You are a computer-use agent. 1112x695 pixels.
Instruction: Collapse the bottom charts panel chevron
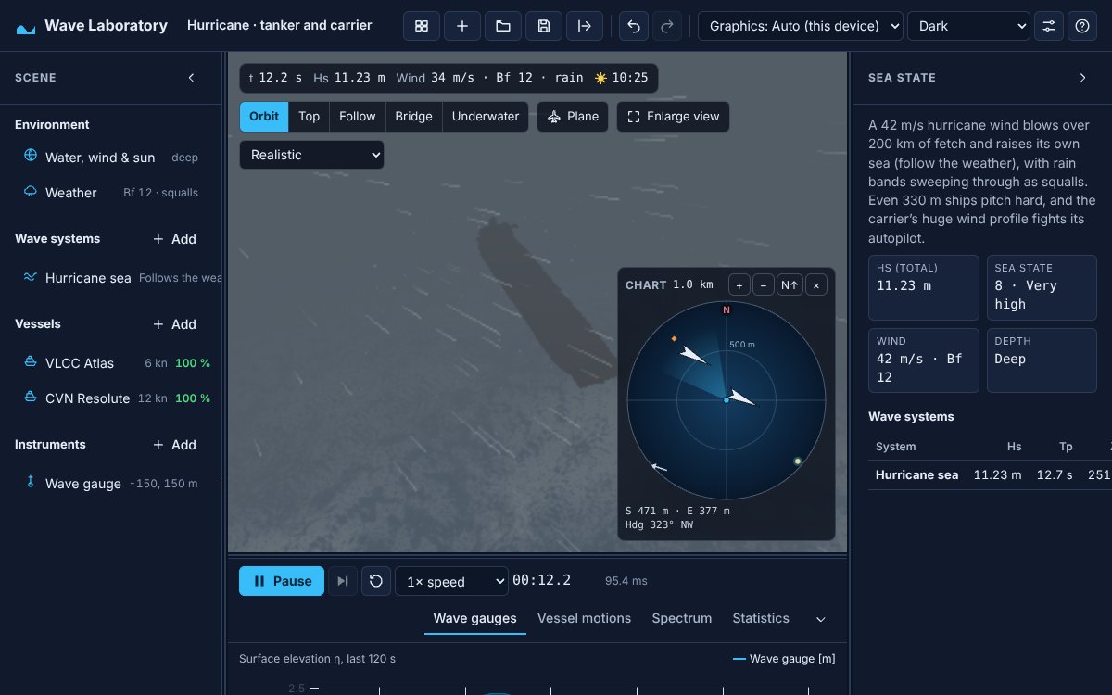[x=820, y=619]
